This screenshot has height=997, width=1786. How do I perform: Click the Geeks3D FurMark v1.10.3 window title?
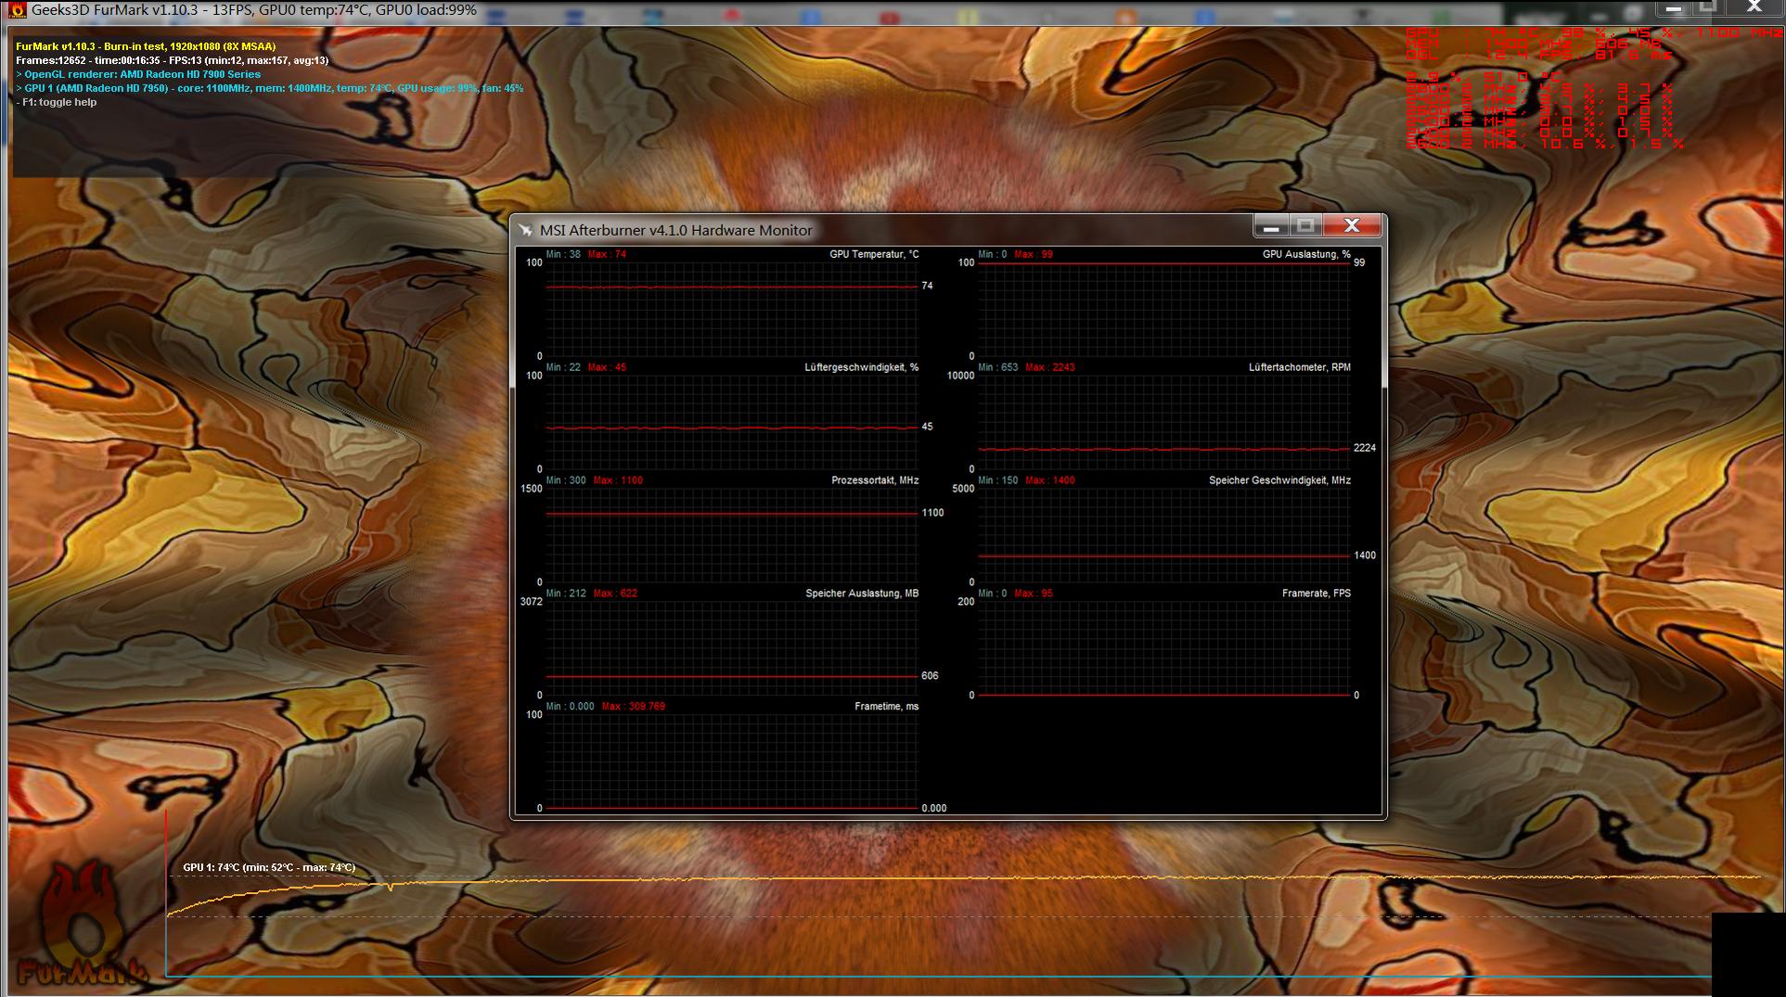pos(254,10)
